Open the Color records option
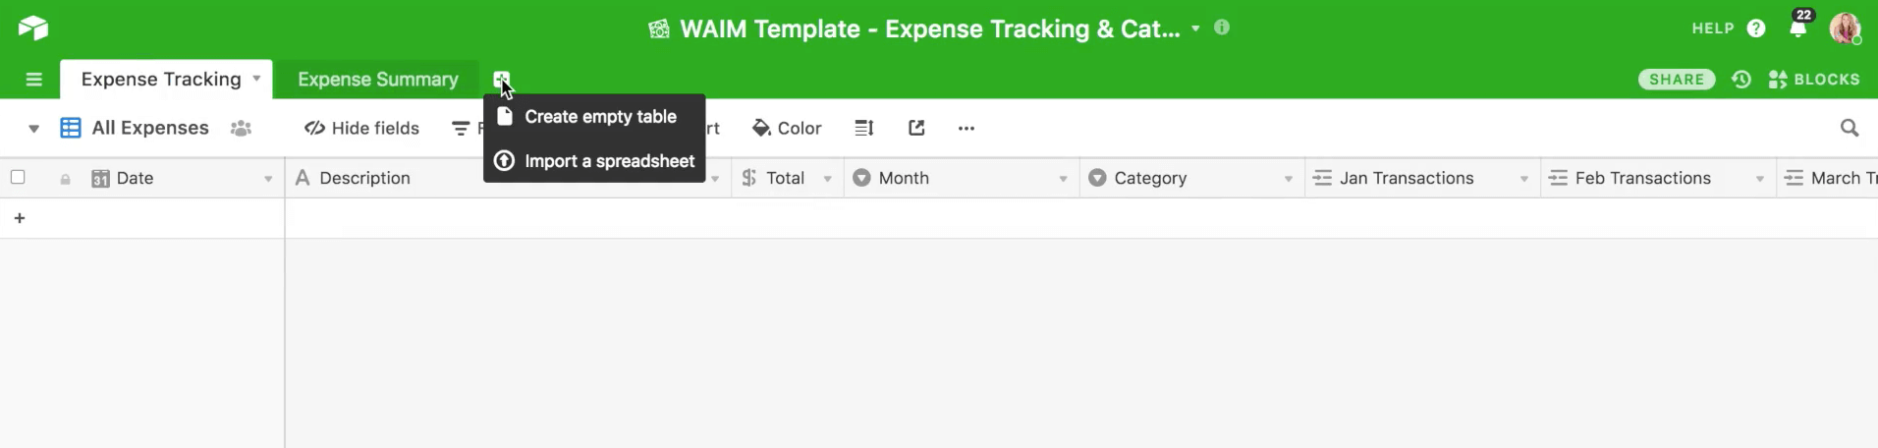1878x448 pixels. point(787,128)
